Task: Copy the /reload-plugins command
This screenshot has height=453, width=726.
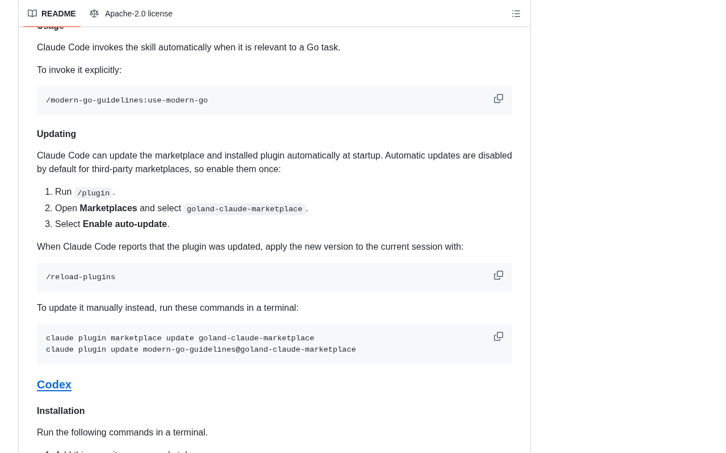Action: coord(499,275)
